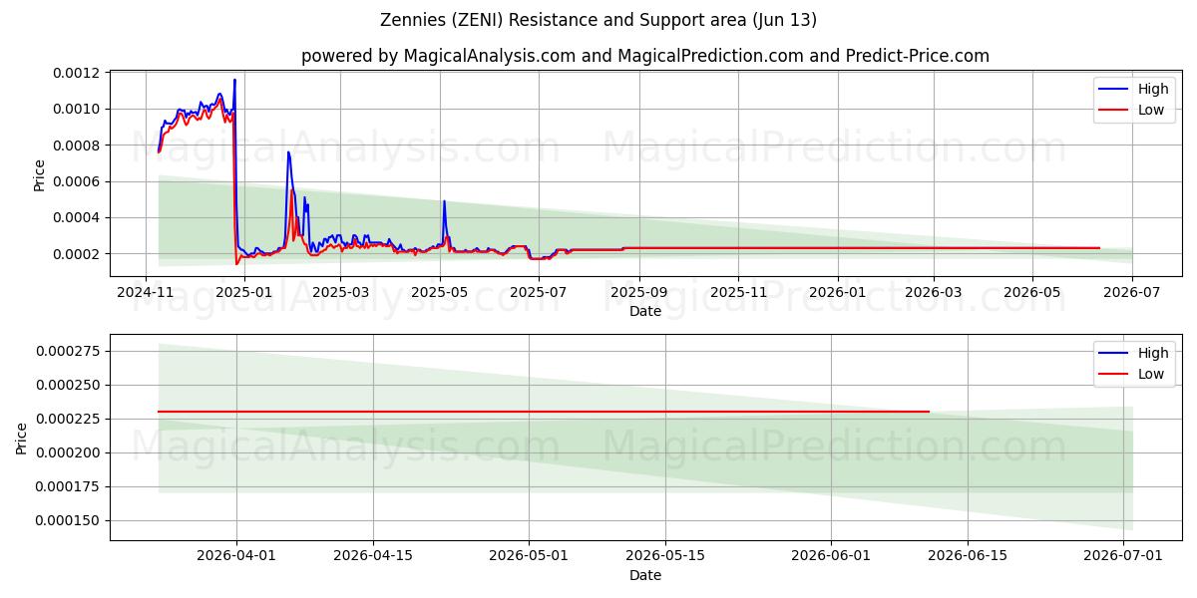Screen dimensions: 1197x598
Task: Click the 0.0004 tick on the upper y-axis
Action: point(78,217)
